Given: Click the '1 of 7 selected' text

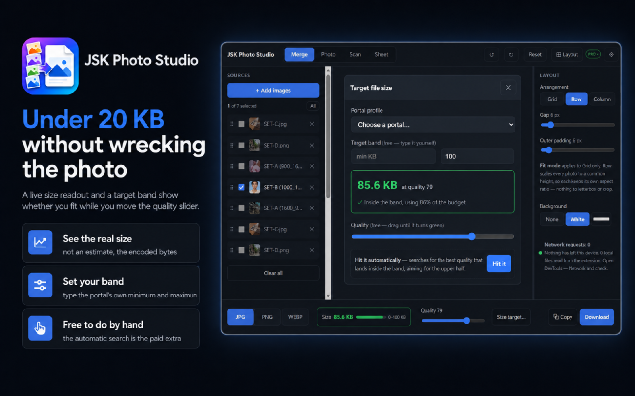Looking at the screenshot, I should pos(242,106).
